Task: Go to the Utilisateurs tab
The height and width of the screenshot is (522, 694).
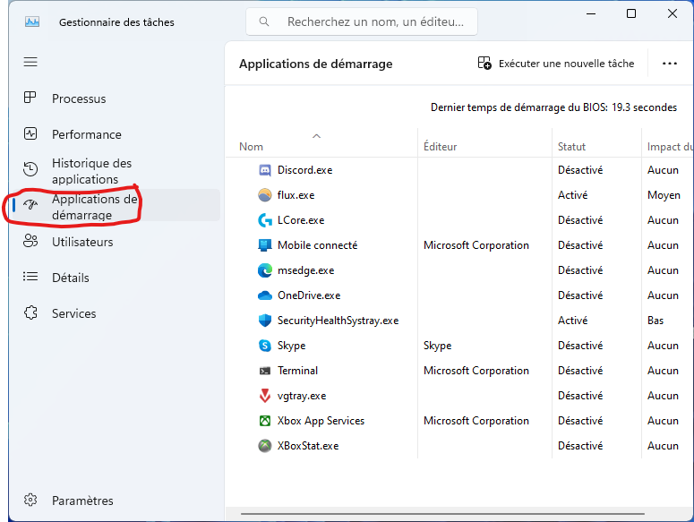Action: coord(116,242)
